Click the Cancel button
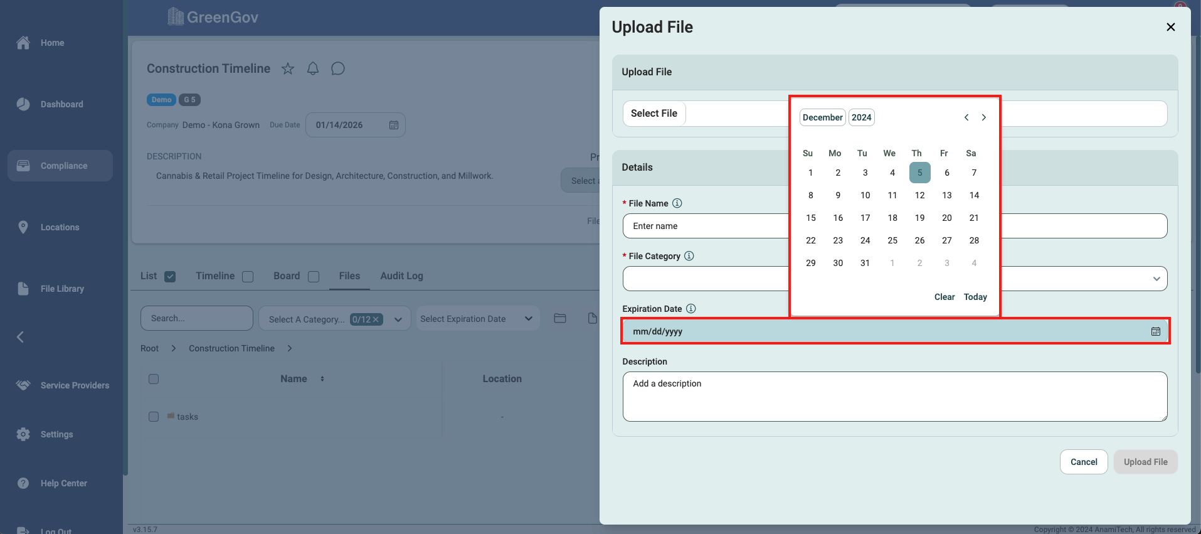The height and width of the screenshot is (534, 1201). (1083, 462)
